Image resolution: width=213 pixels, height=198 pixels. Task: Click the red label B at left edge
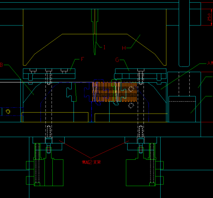click(x=1, y=65)
